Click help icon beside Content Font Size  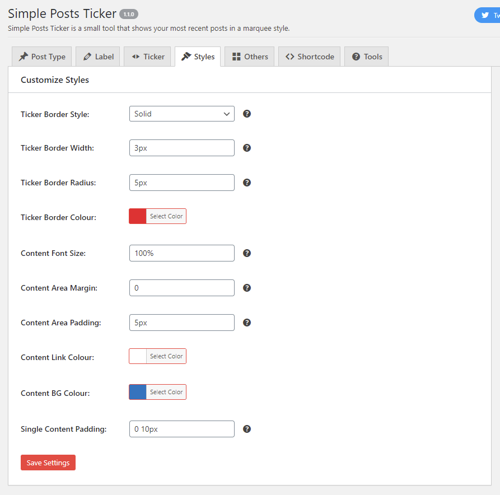[x=247, y=253]
